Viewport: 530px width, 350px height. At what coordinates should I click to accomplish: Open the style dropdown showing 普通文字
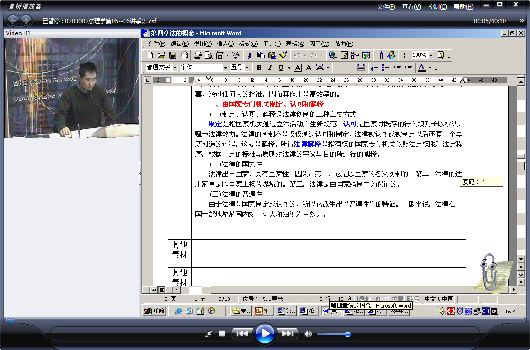175,68
